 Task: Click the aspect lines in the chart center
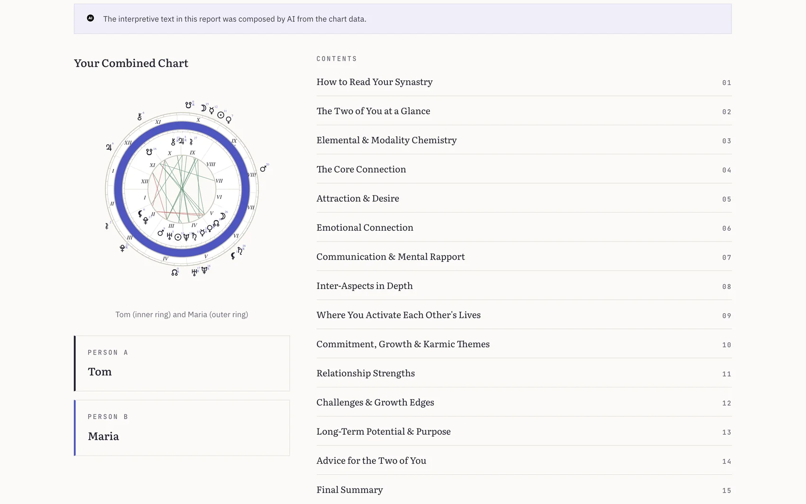click(x=182, y=189)
